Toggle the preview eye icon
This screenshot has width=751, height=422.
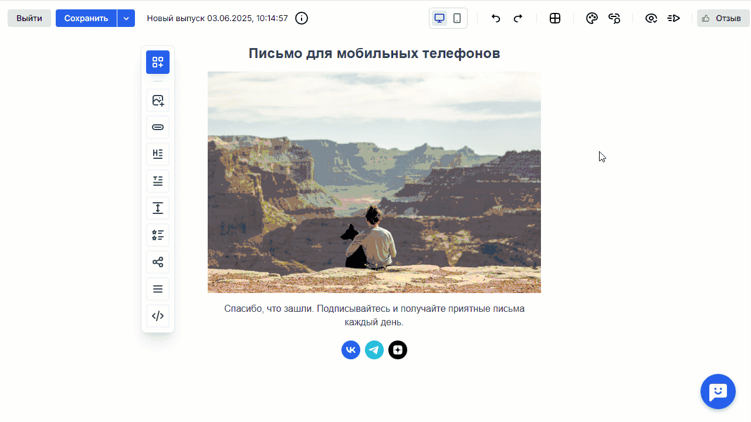point(651,18)
